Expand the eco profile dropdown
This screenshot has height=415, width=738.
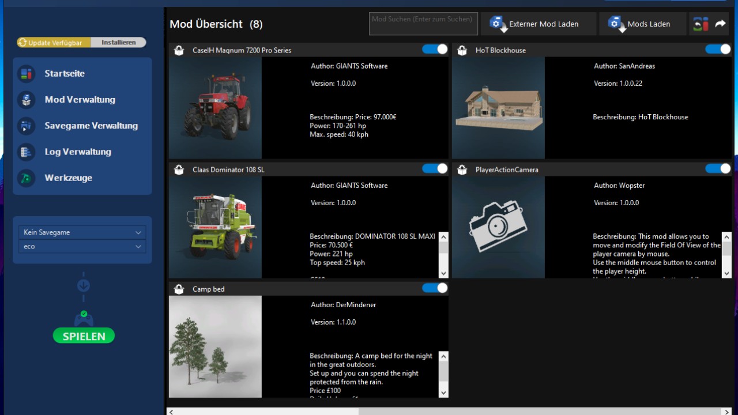tap(82, 246)
